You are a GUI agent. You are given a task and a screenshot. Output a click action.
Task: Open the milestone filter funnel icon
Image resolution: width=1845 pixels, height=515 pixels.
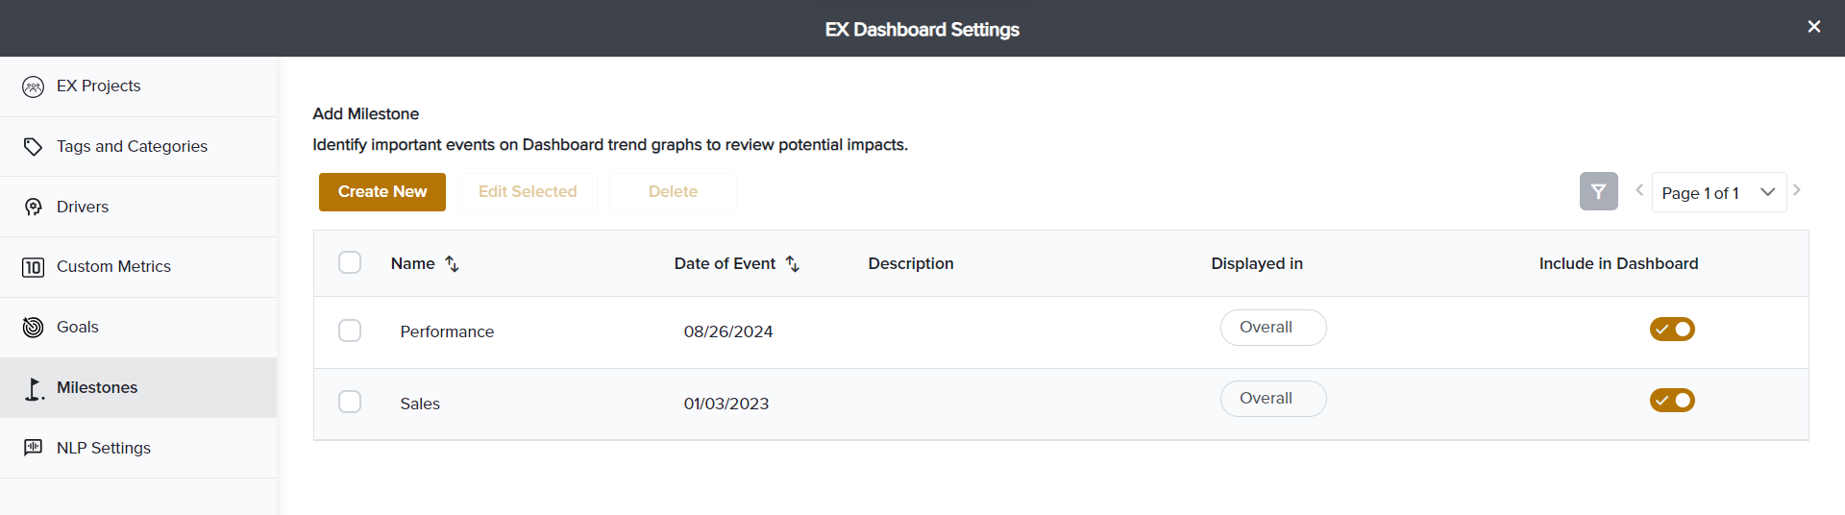click(1598, 192)
